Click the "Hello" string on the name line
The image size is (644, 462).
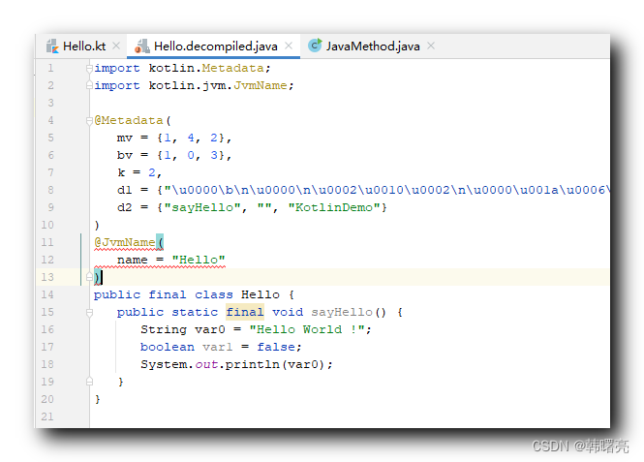(x=199, y=260)
